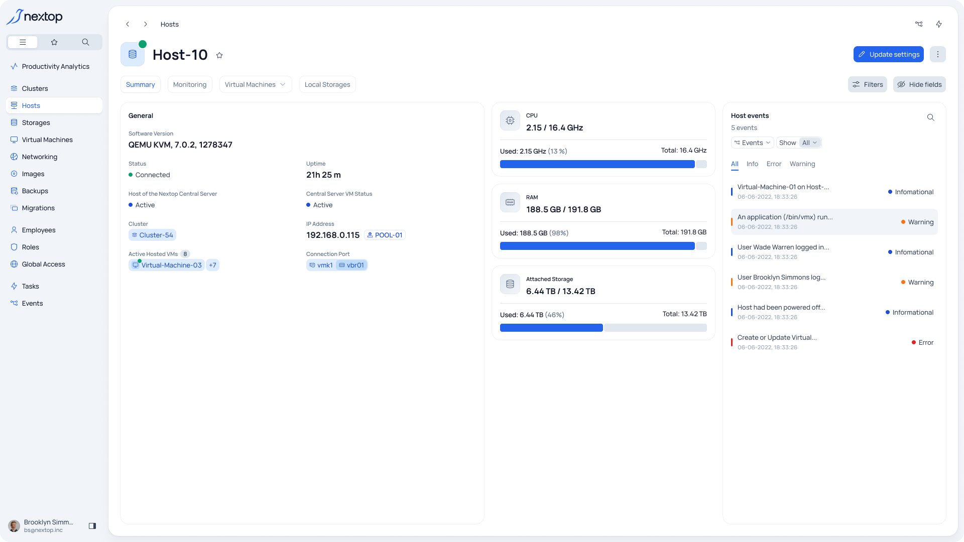Switch to Monitoring tab
964x542 pixels.
[190, 84]
